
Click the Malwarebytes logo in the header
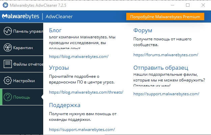pyautogui.click(x=21, y=16)
